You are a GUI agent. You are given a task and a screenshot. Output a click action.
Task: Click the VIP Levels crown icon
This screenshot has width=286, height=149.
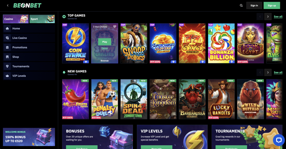pos(7,76)
